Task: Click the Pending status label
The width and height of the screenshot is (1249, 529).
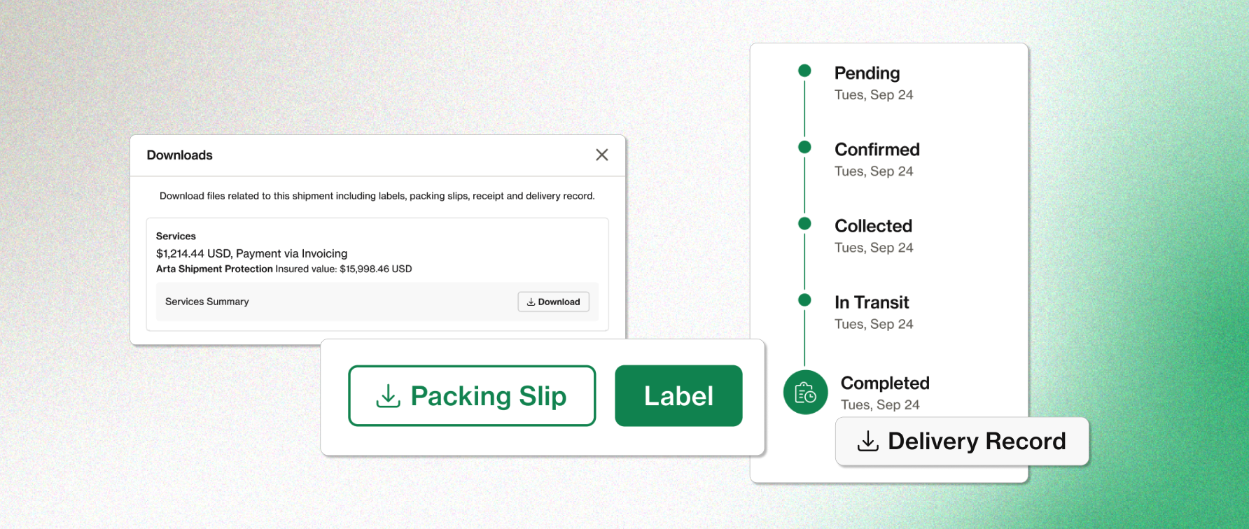Action: [x=867, y=73]
